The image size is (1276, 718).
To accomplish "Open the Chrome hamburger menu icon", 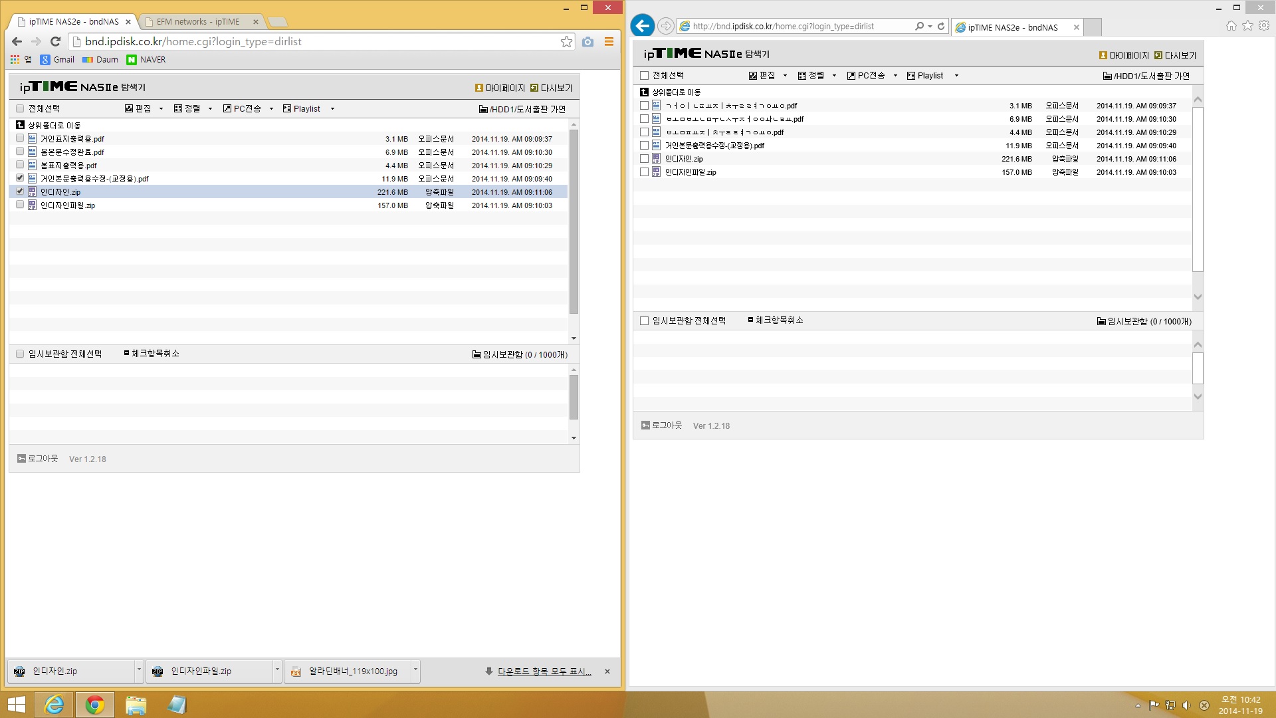I will [x=609, y=41].
